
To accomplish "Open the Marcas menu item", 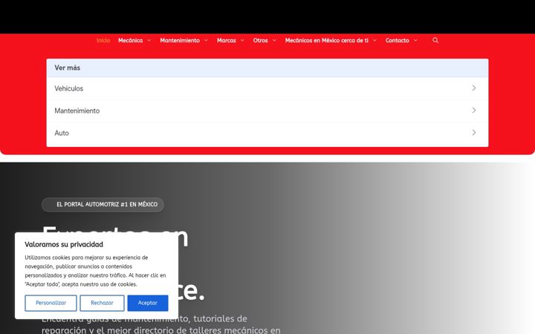I will click(x=226, y=40).
